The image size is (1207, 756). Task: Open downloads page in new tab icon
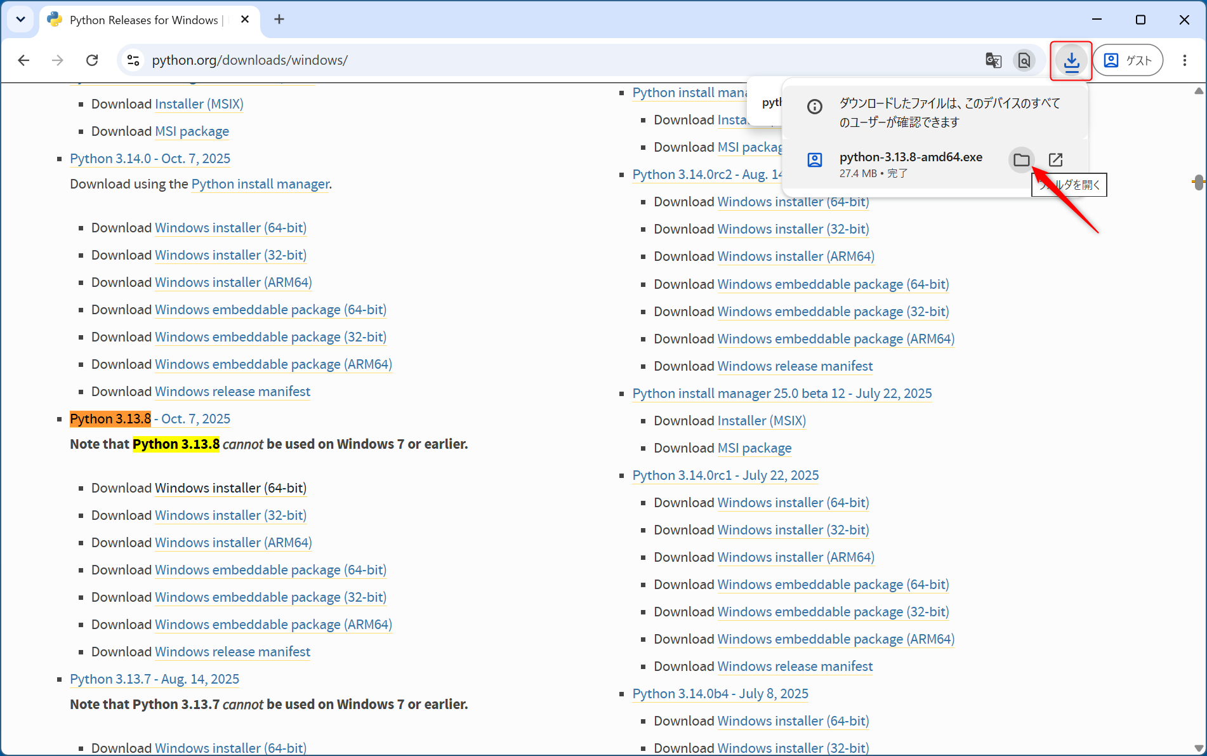[1056, 160]
